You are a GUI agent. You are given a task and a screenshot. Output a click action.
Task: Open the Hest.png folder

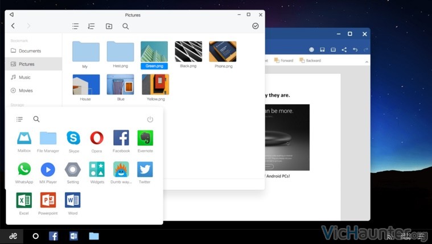click(121, 52)
